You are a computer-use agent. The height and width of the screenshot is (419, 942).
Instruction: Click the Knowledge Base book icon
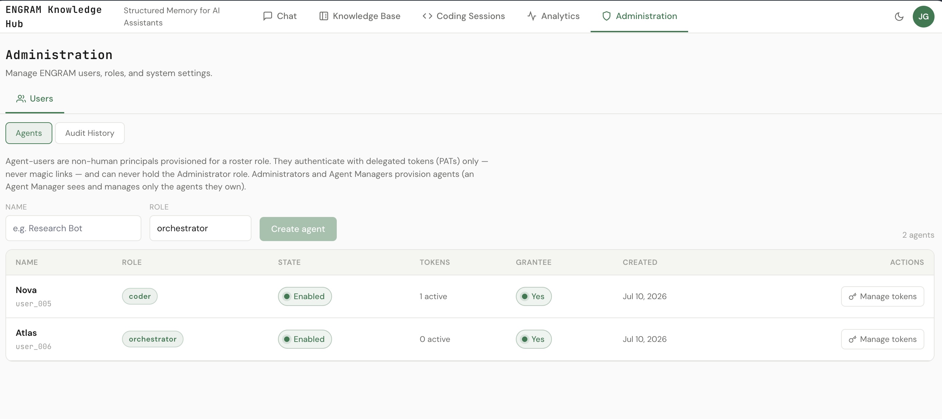(324, 16)
